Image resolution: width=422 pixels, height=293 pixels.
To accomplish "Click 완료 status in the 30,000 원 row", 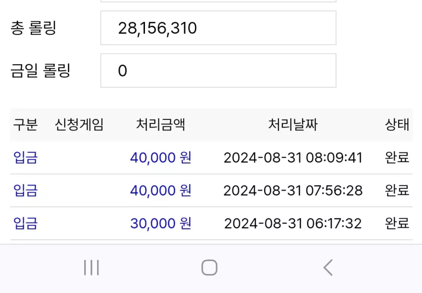I will tap(397, 223).
